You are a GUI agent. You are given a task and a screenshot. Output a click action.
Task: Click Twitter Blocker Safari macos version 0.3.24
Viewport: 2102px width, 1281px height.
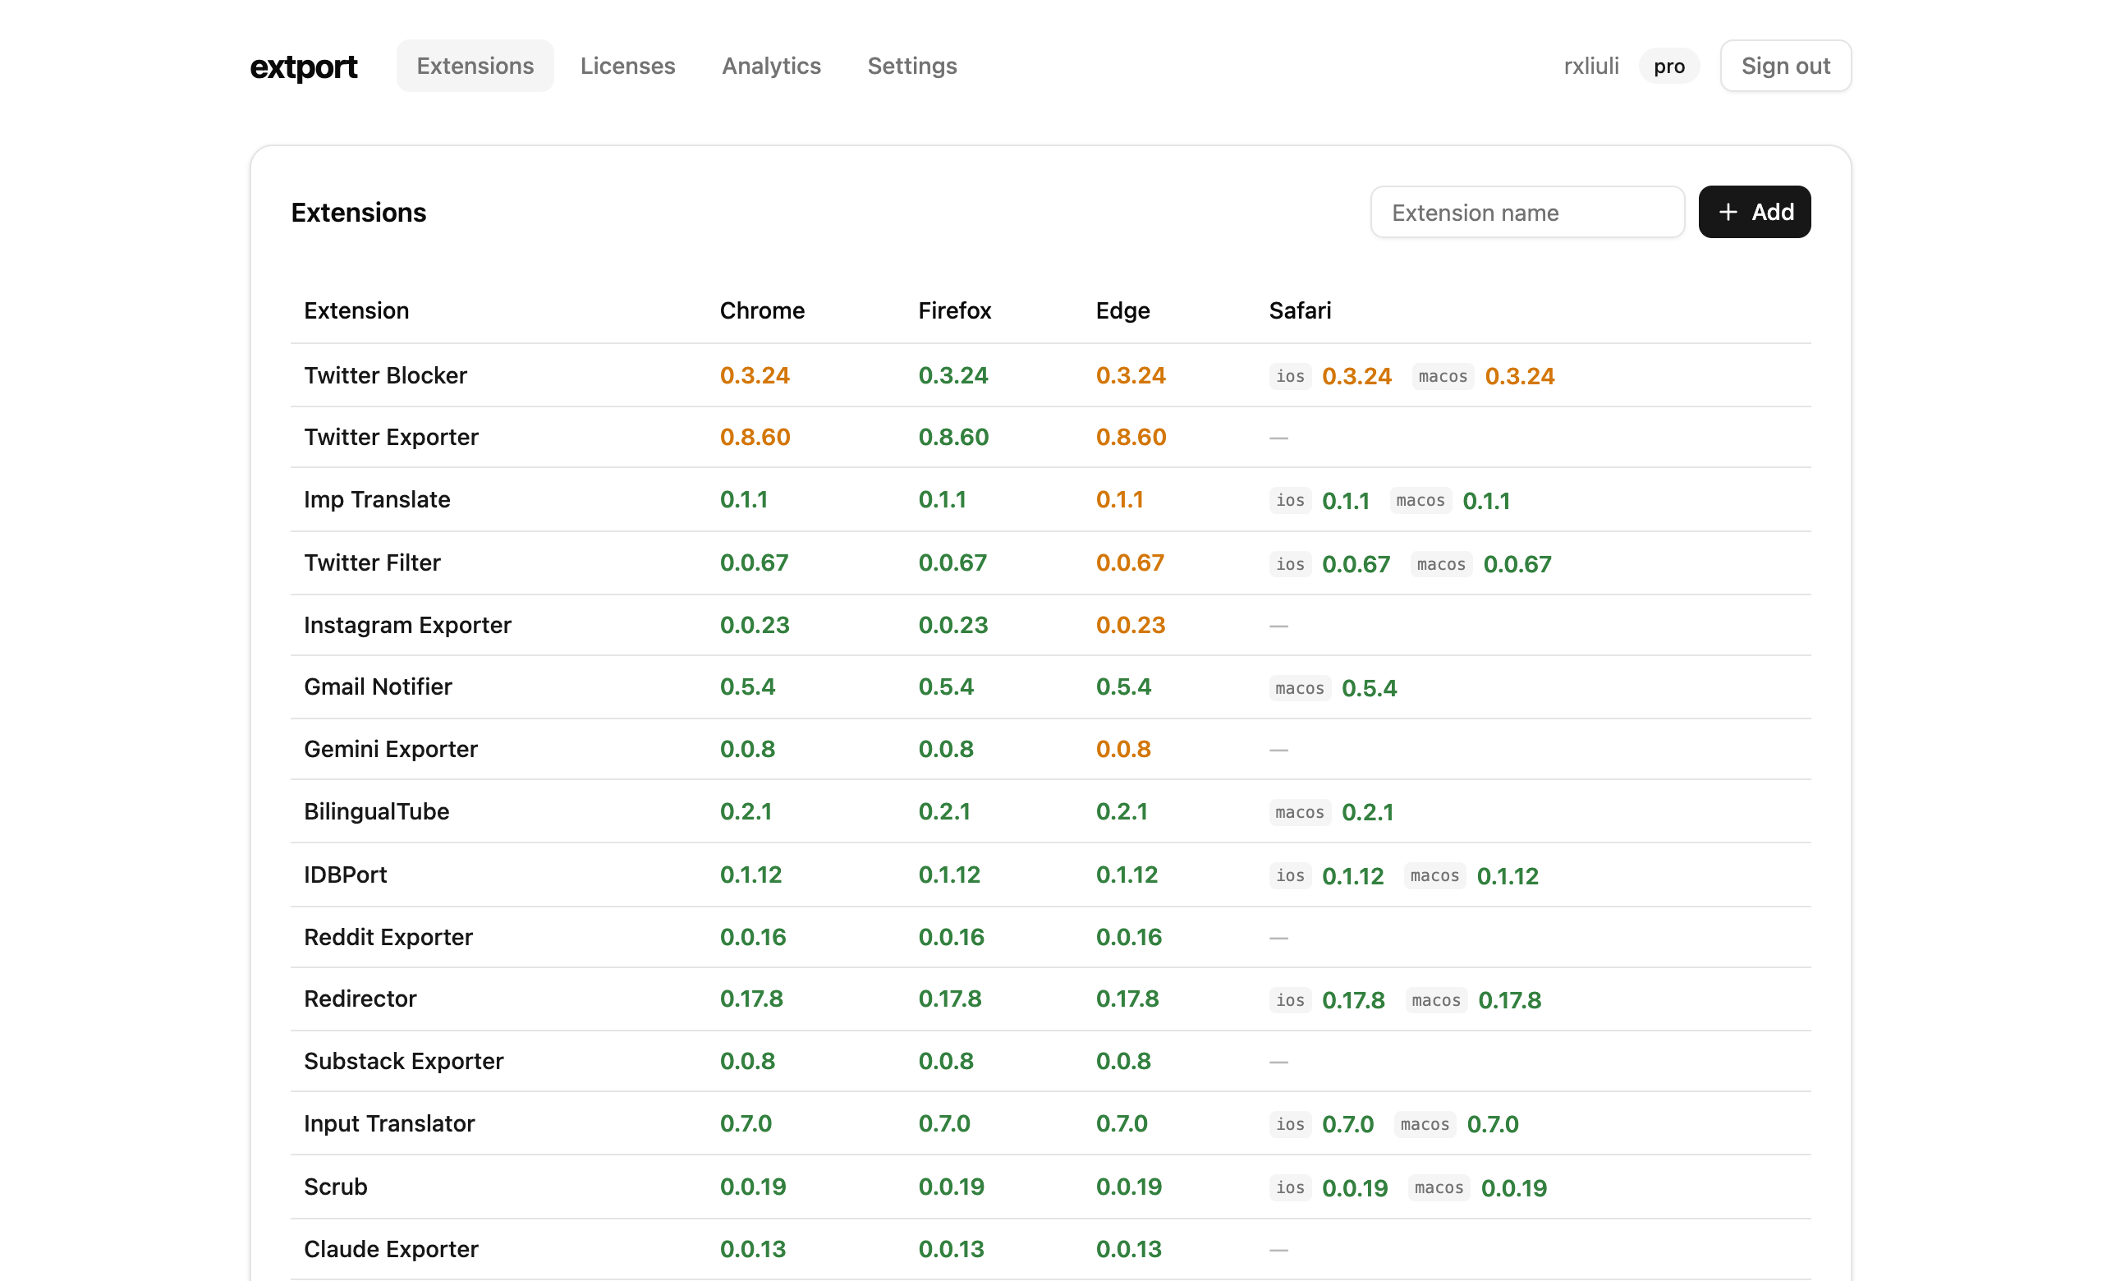pos(1519,376)
